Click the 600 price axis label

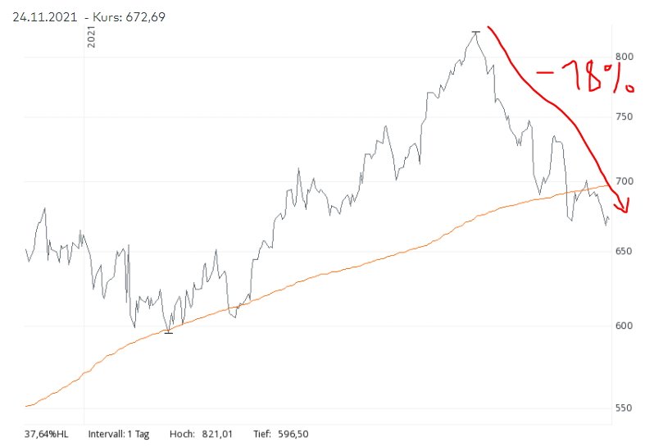pos(625,326)
